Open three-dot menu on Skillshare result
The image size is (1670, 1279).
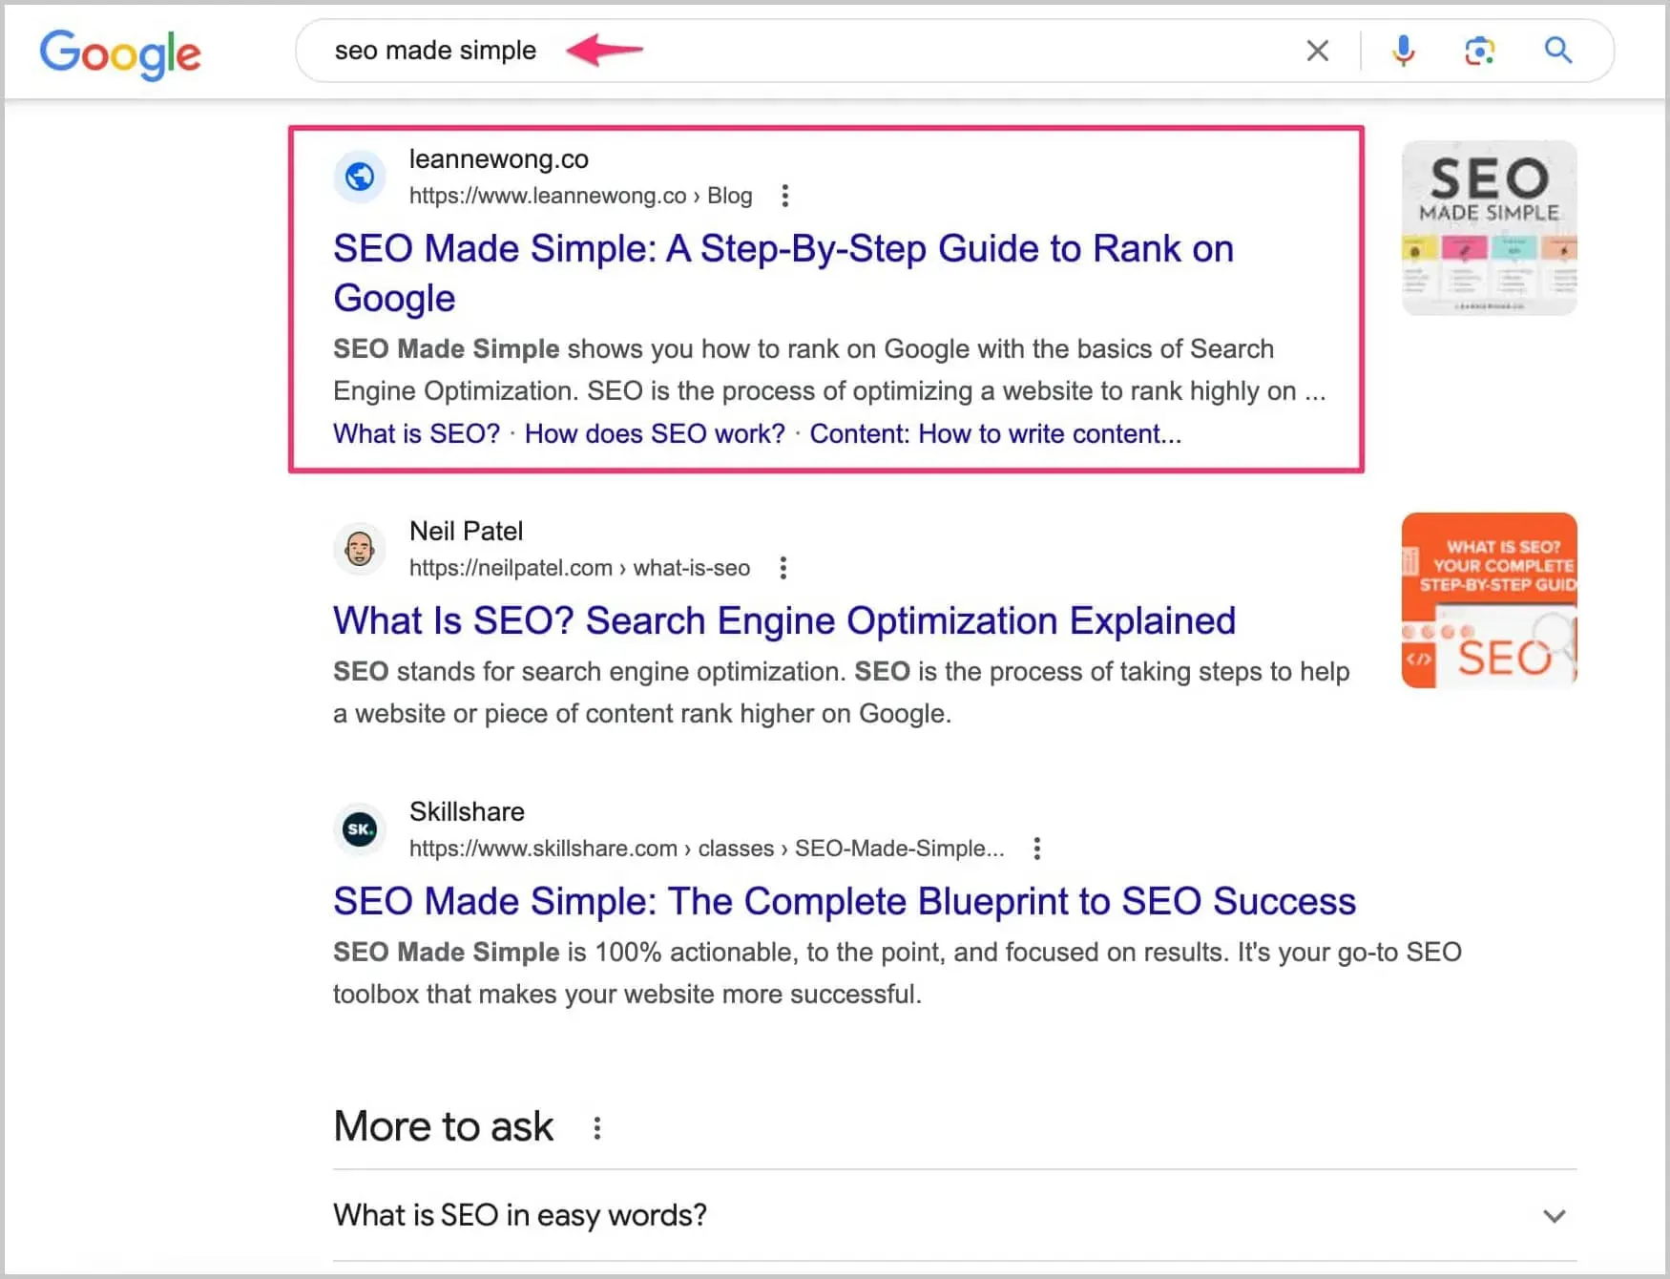point(1036,848)
